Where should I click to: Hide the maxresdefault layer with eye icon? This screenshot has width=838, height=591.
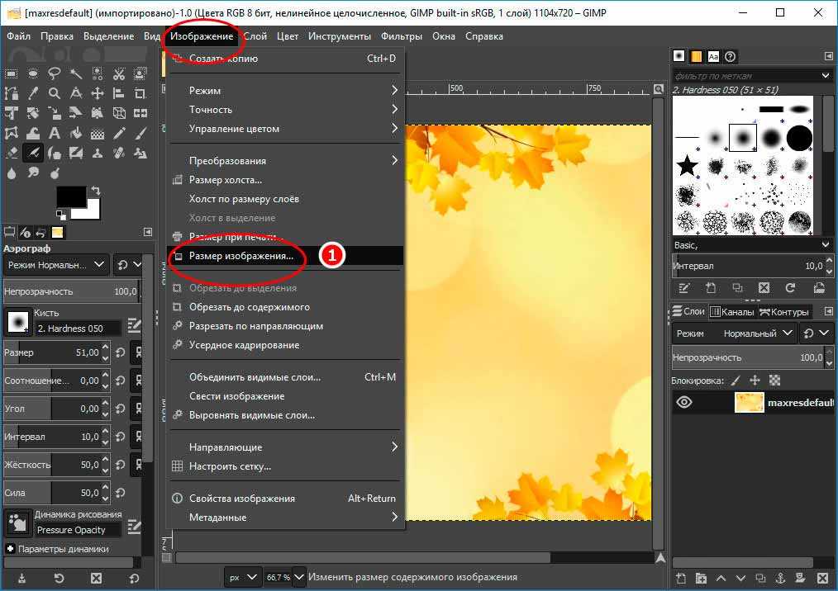(x=684, y=403)
